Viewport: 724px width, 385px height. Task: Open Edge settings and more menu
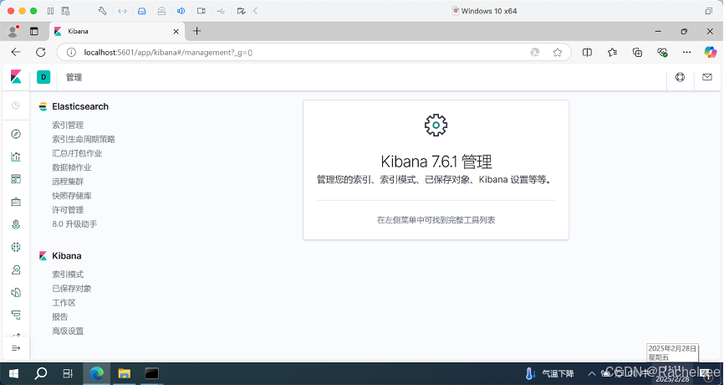[x=687, y=52]
